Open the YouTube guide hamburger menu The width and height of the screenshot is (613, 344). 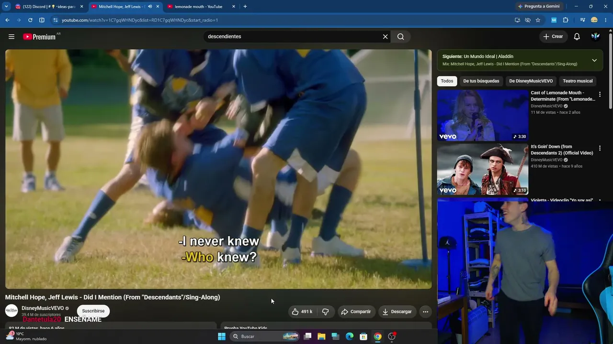point(11,37)
